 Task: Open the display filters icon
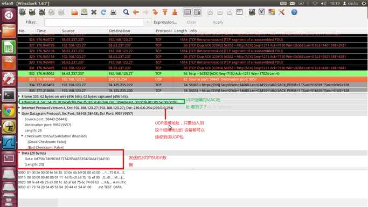pyautogui.click(x=262, y=12)
